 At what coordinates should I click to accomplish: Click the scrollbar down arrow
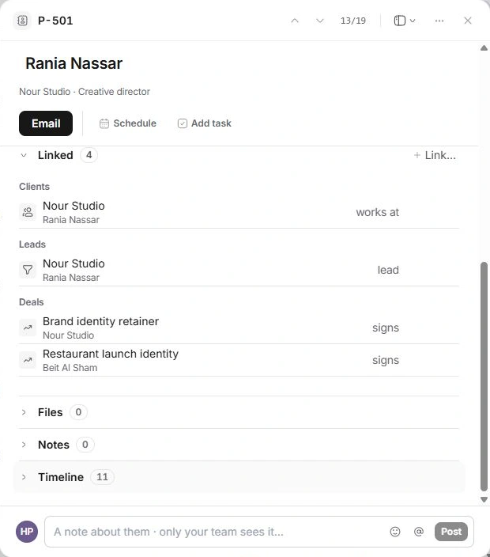[484, 499]
